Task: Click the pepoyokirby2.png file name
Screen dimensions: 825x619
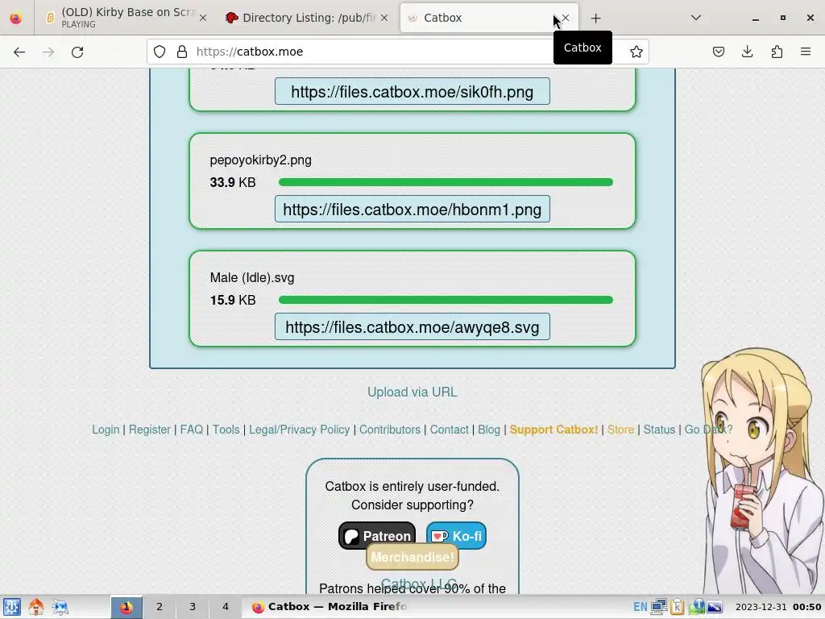Action: point(260,160)
